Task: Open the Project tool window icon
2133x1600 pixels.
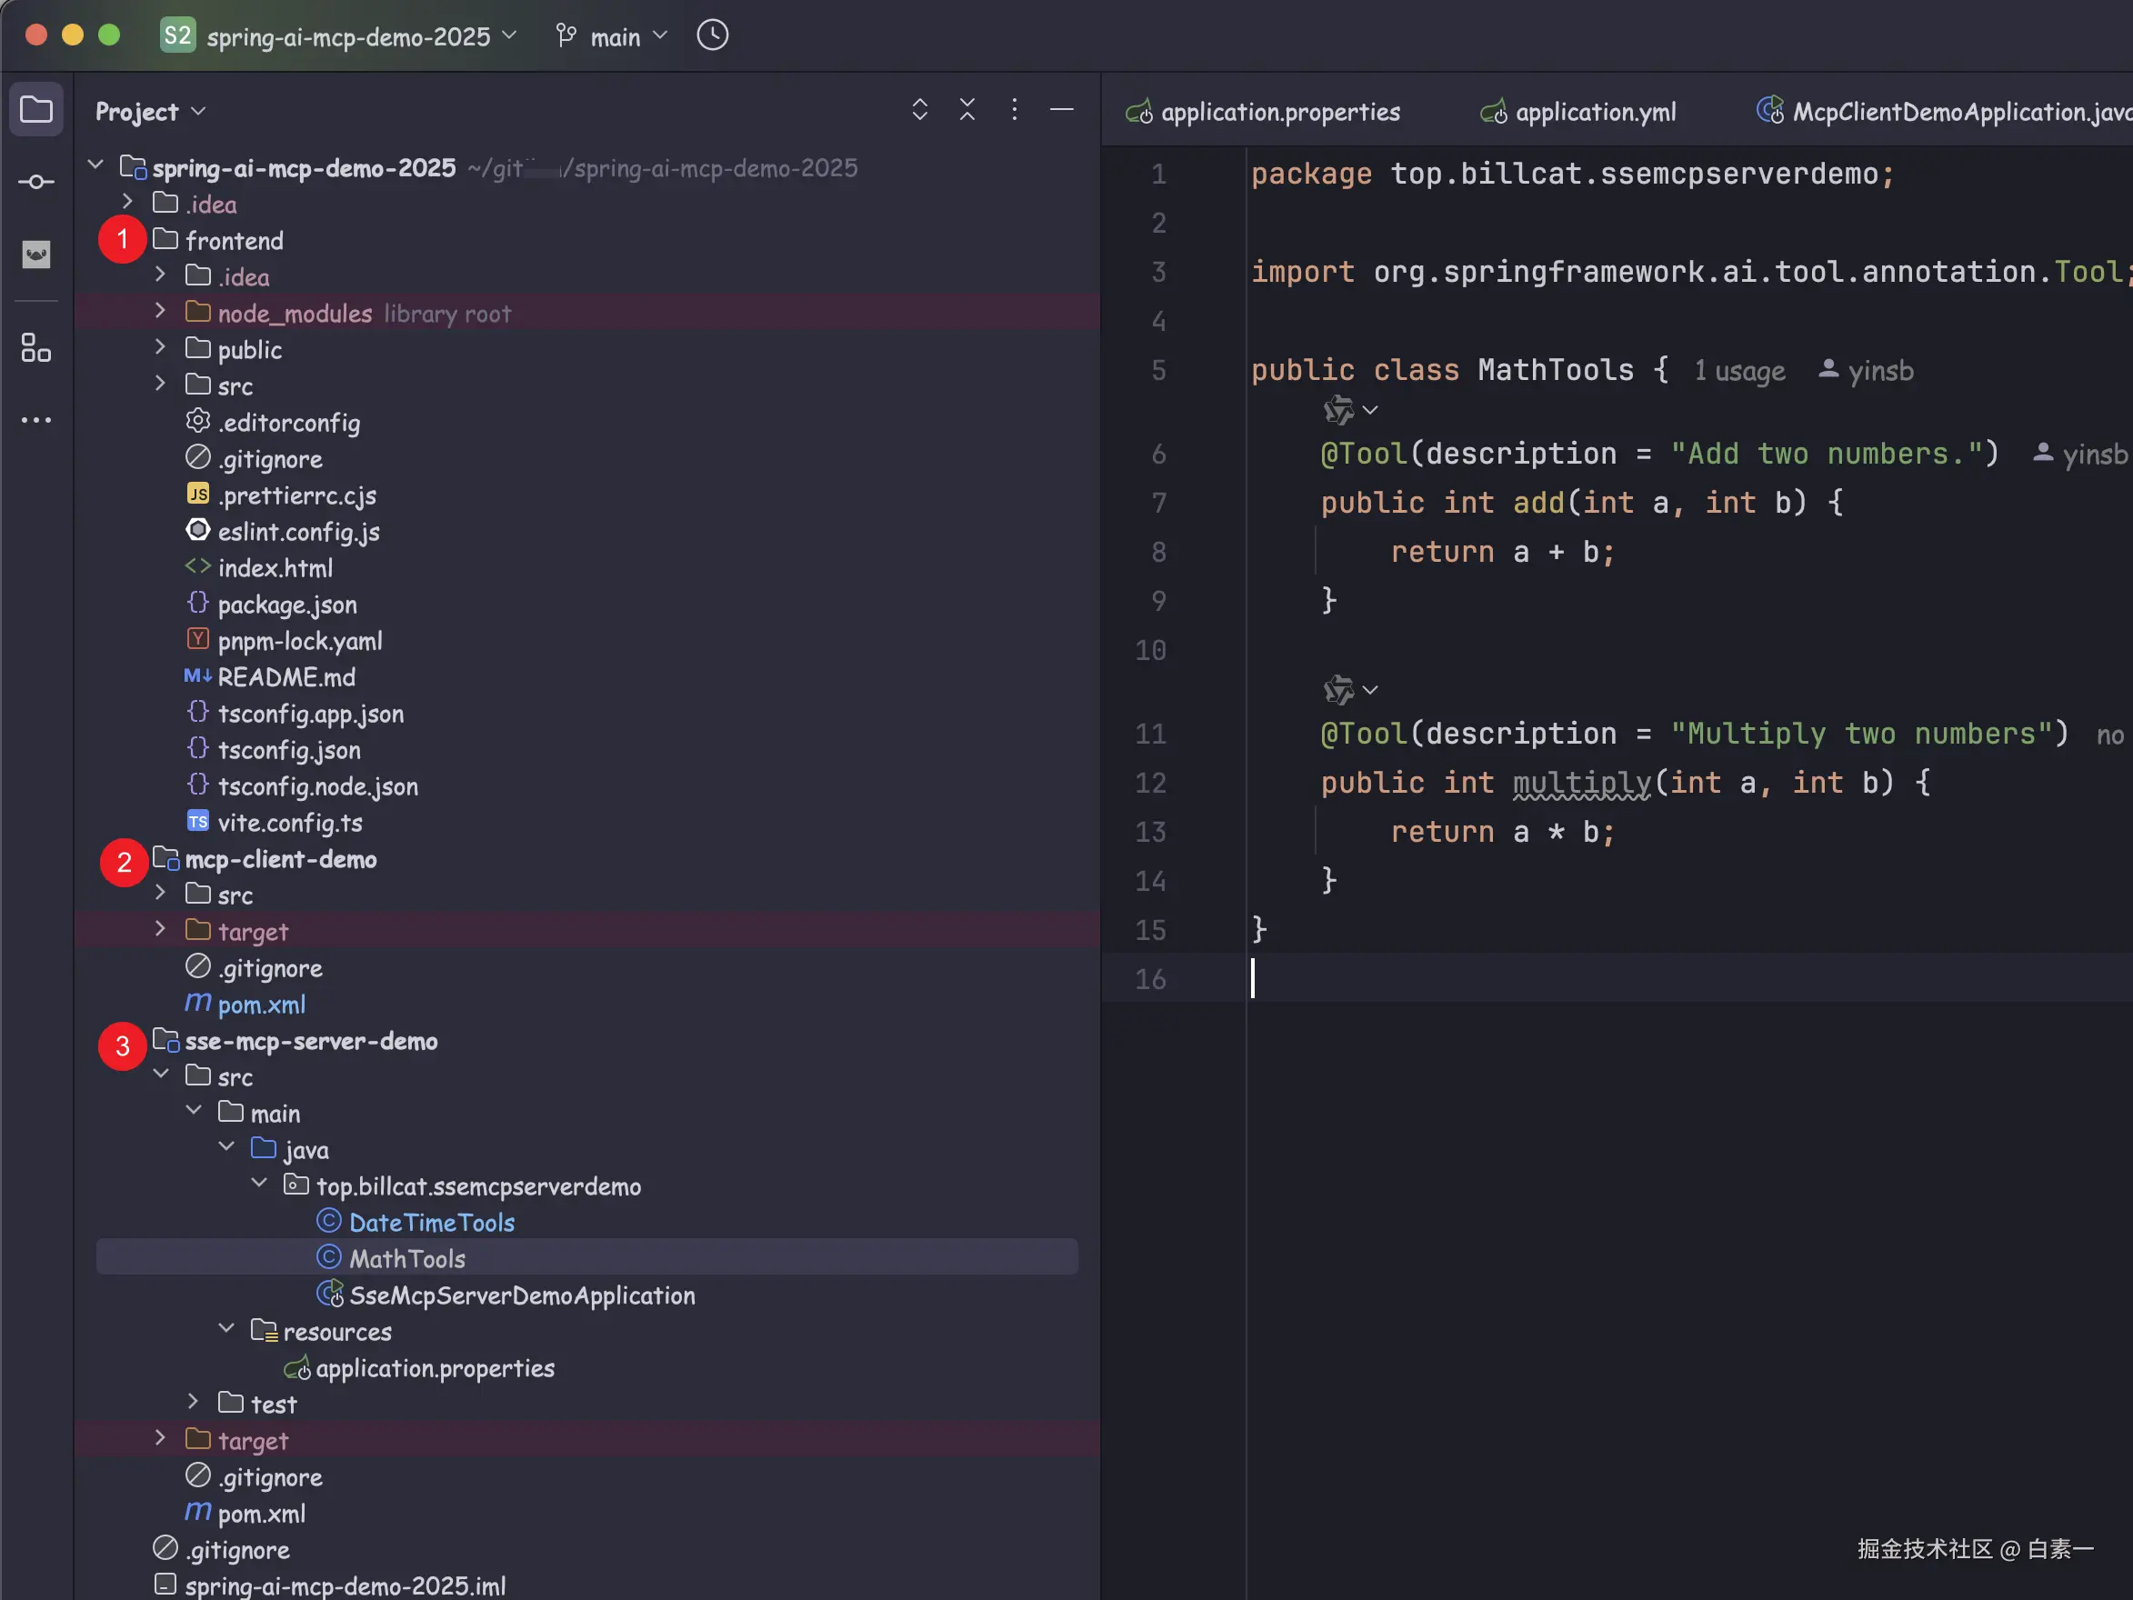Action: click(x=36, y=109)
